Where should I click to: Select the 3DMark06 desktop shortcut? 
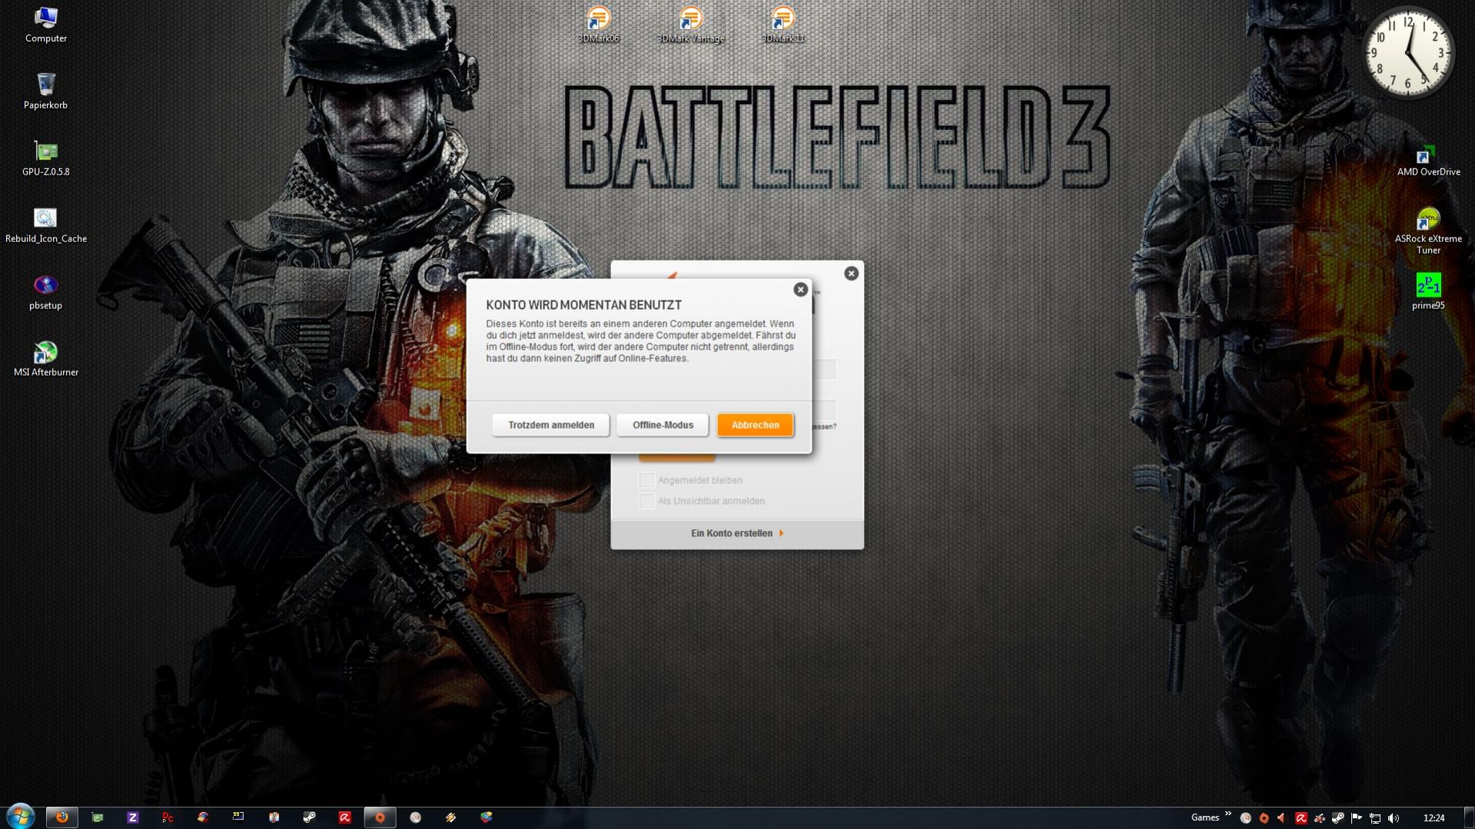pos(598,24)
